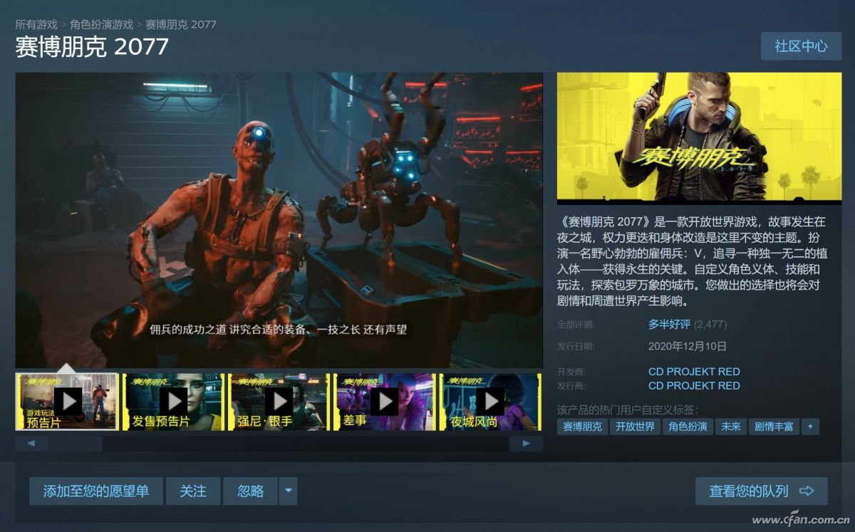Open the 赛博朋克 2077 breadcrumb link
This screenshot has width=855, height=532.
tap(180, 24)
